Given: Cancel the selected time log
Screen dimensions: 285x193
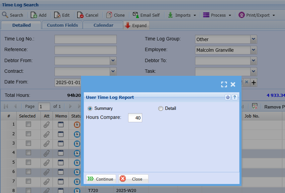Looking at the screenshot, I should tap(88, 15).
